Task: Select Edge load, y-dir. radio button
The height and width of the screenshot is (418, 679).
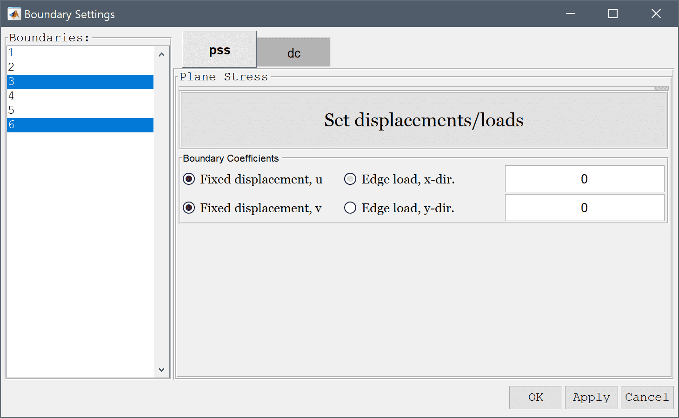Action: pyautogui.click(x=350, y=208)
